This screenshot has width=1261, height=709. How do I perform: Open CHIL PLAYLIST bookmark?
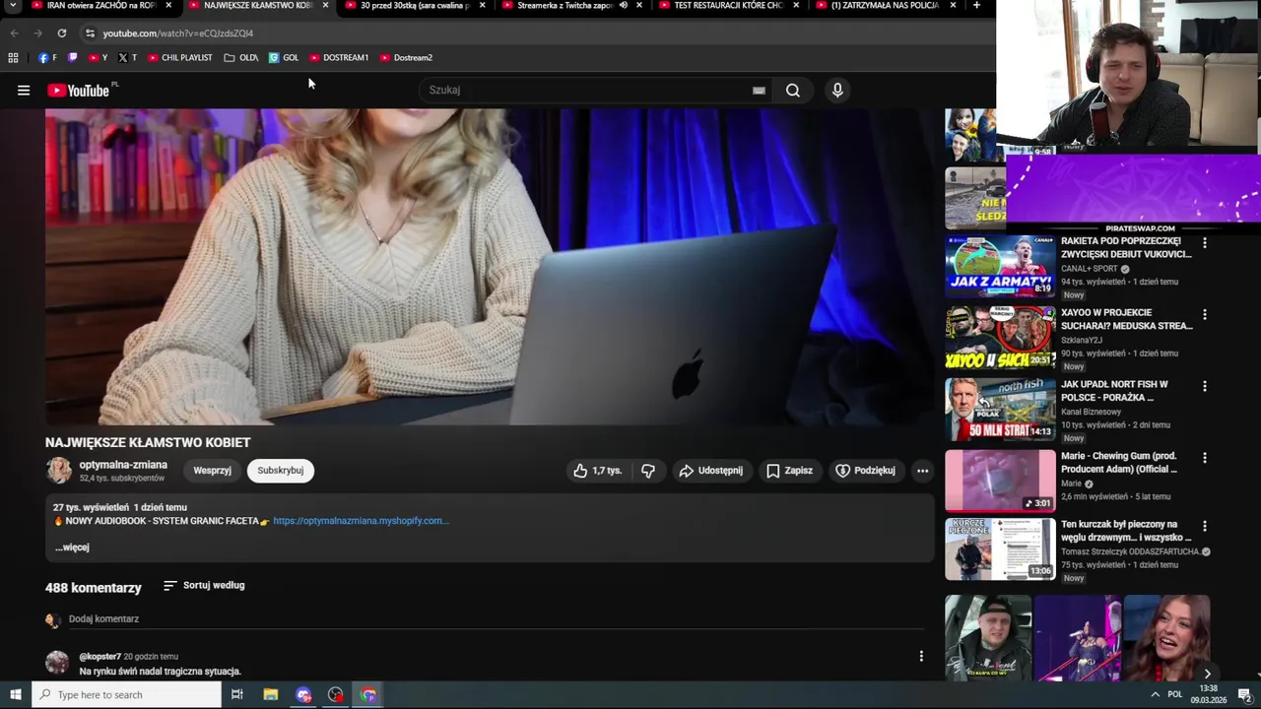179,58
